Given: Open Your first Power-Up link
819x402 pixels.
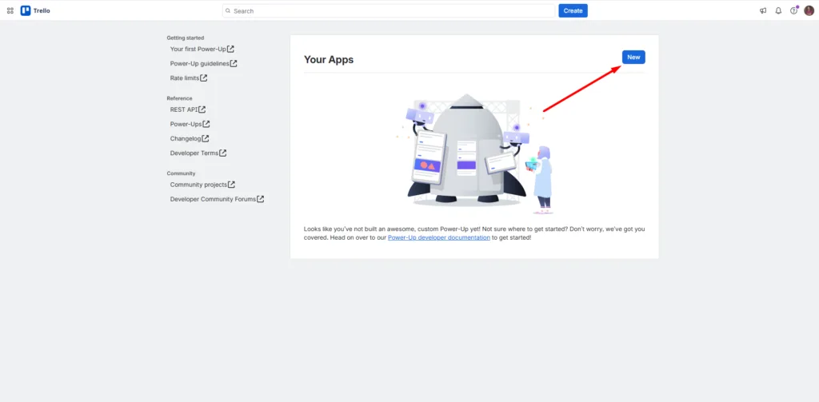Looking at the screenshot, I should 202,49.
